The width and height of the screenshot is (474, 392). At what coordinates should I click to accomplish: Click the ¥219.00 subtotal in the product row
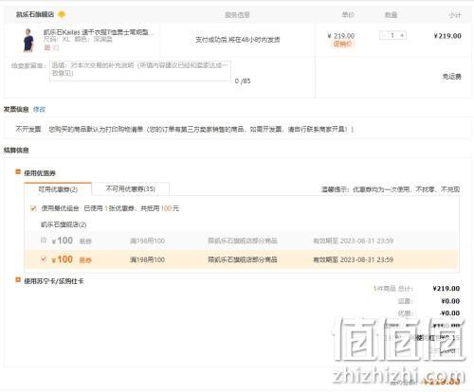coord(447,36)
